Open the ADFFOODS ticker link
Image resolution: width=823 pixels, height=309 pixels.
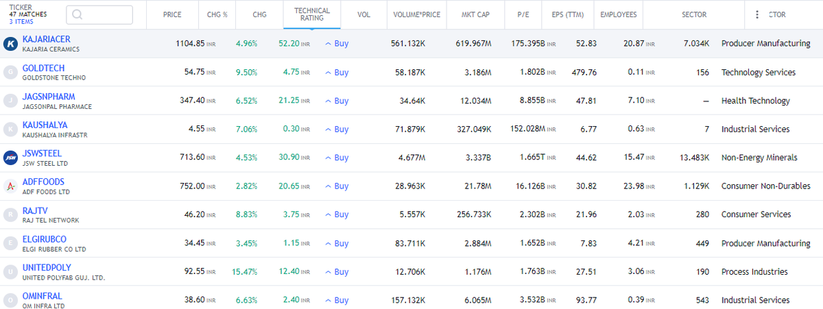43,182
